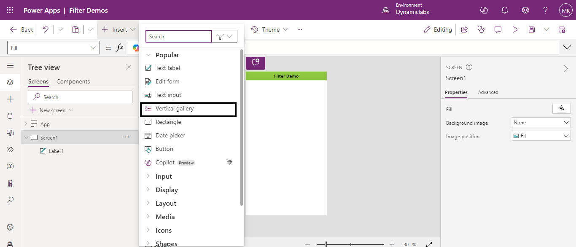Open the Data icon in left rail
The height and width of the screenshot is (247, 576).
pos(10,116)
